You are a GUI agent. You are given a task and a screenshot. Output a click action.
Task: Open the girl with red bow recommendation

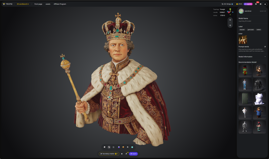pyautogui.click(x=259, y=127)
